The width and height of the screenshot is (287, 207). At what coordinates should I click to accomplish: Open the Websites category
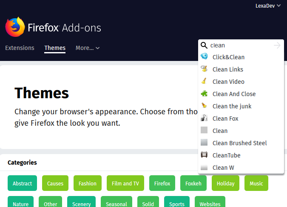210,202
